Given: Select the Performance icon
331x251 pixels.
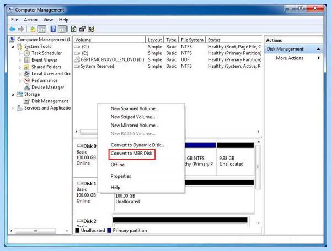Looking at the screenshot, I should click(x=27, y=80).
